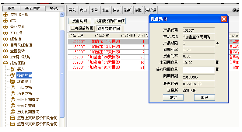Click the 卖出 toolbar button

click(x=83, y=10)
